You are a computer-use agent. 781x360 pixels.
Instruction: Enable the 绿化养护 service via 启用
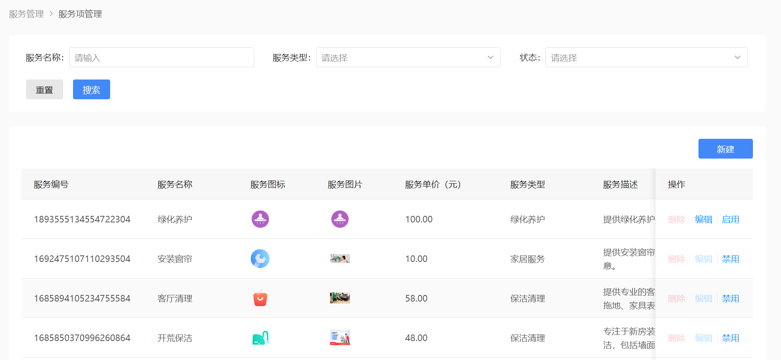[x=730, y=220]
